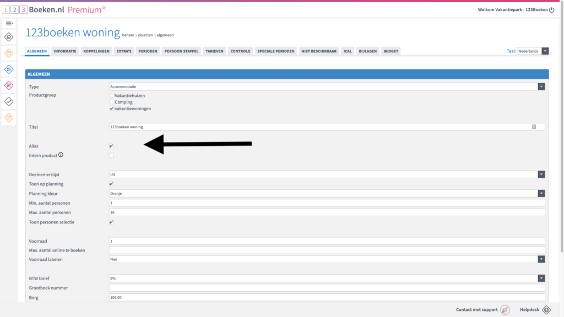
Task: Switch to the Informatie tab
Action: pos(65,51)
